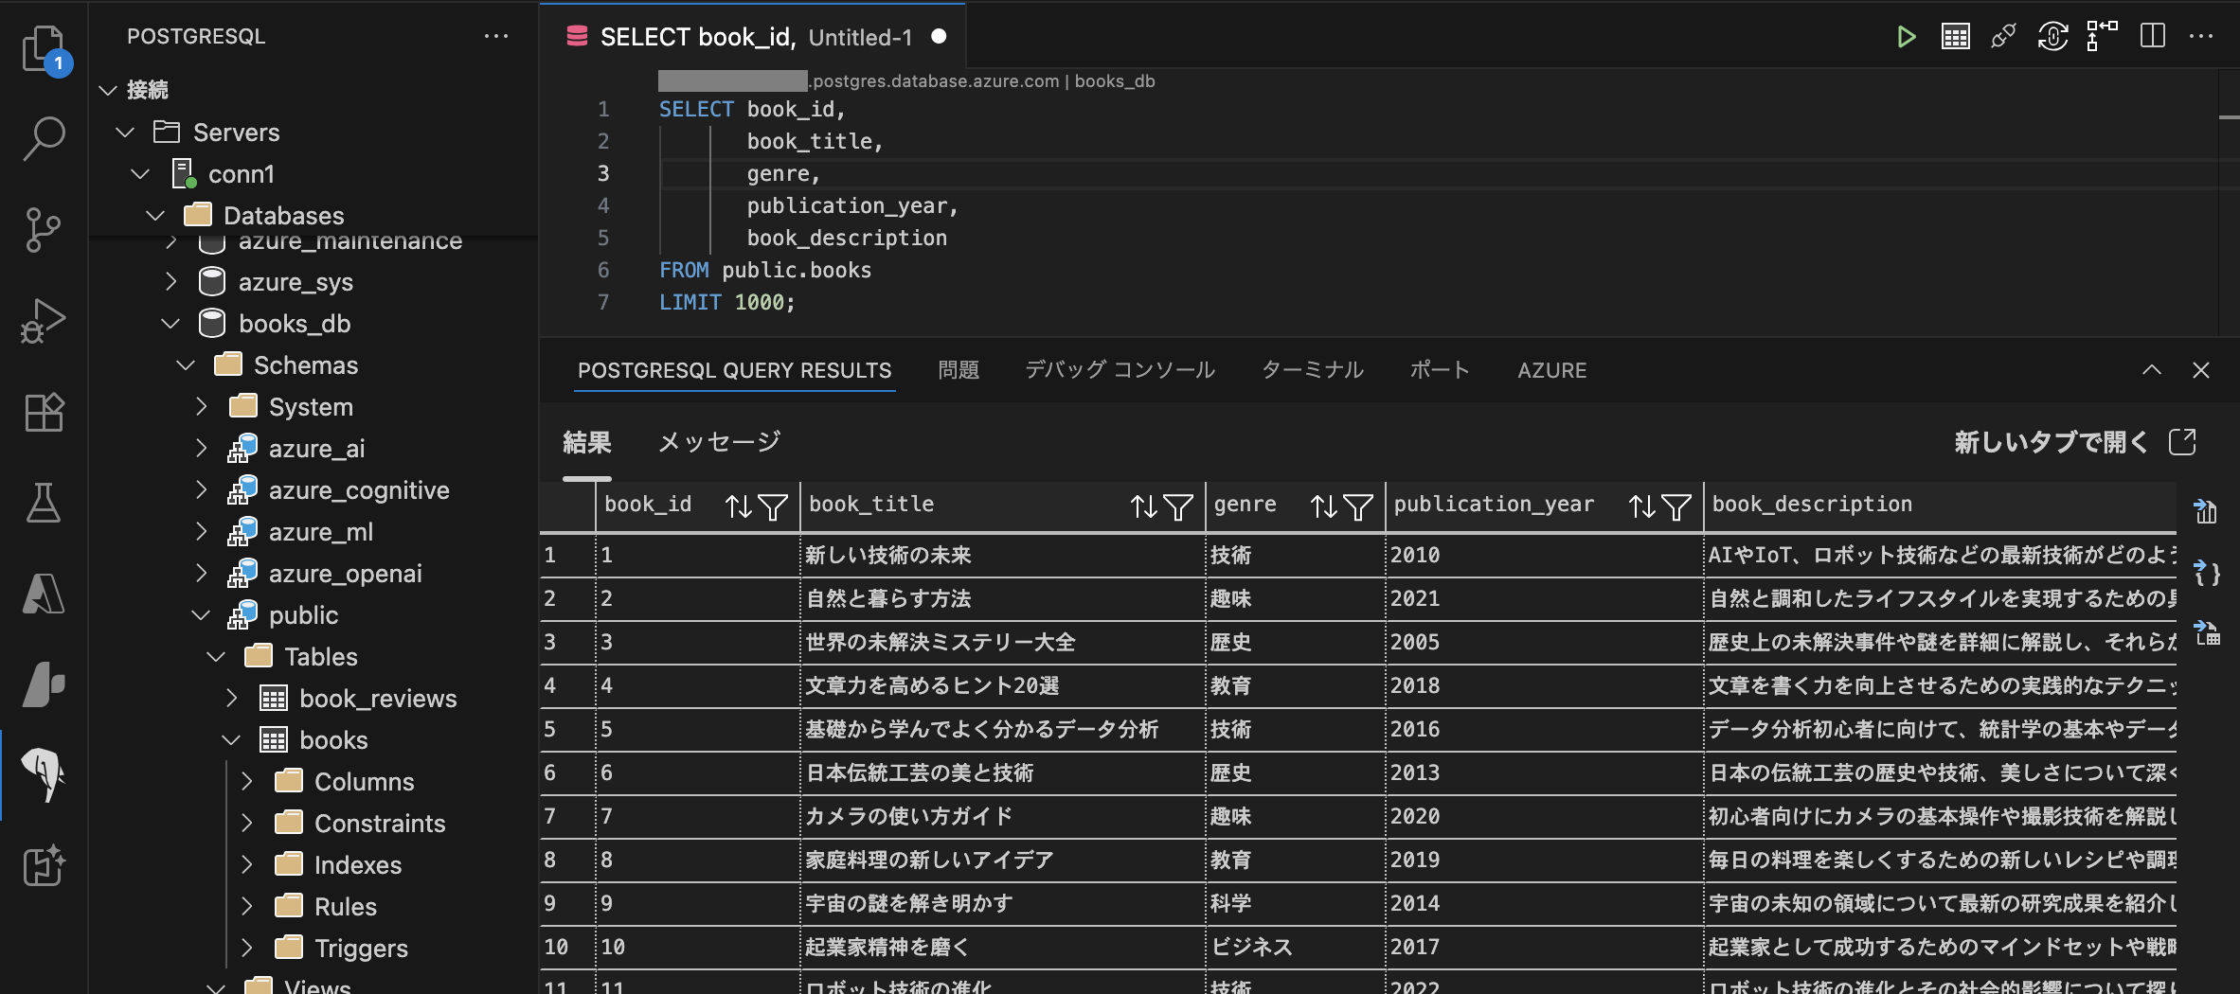Collapse the conn1 server node
This screenshot has height=994, width=2240.
pyautogui.click(x=140, y=174)
